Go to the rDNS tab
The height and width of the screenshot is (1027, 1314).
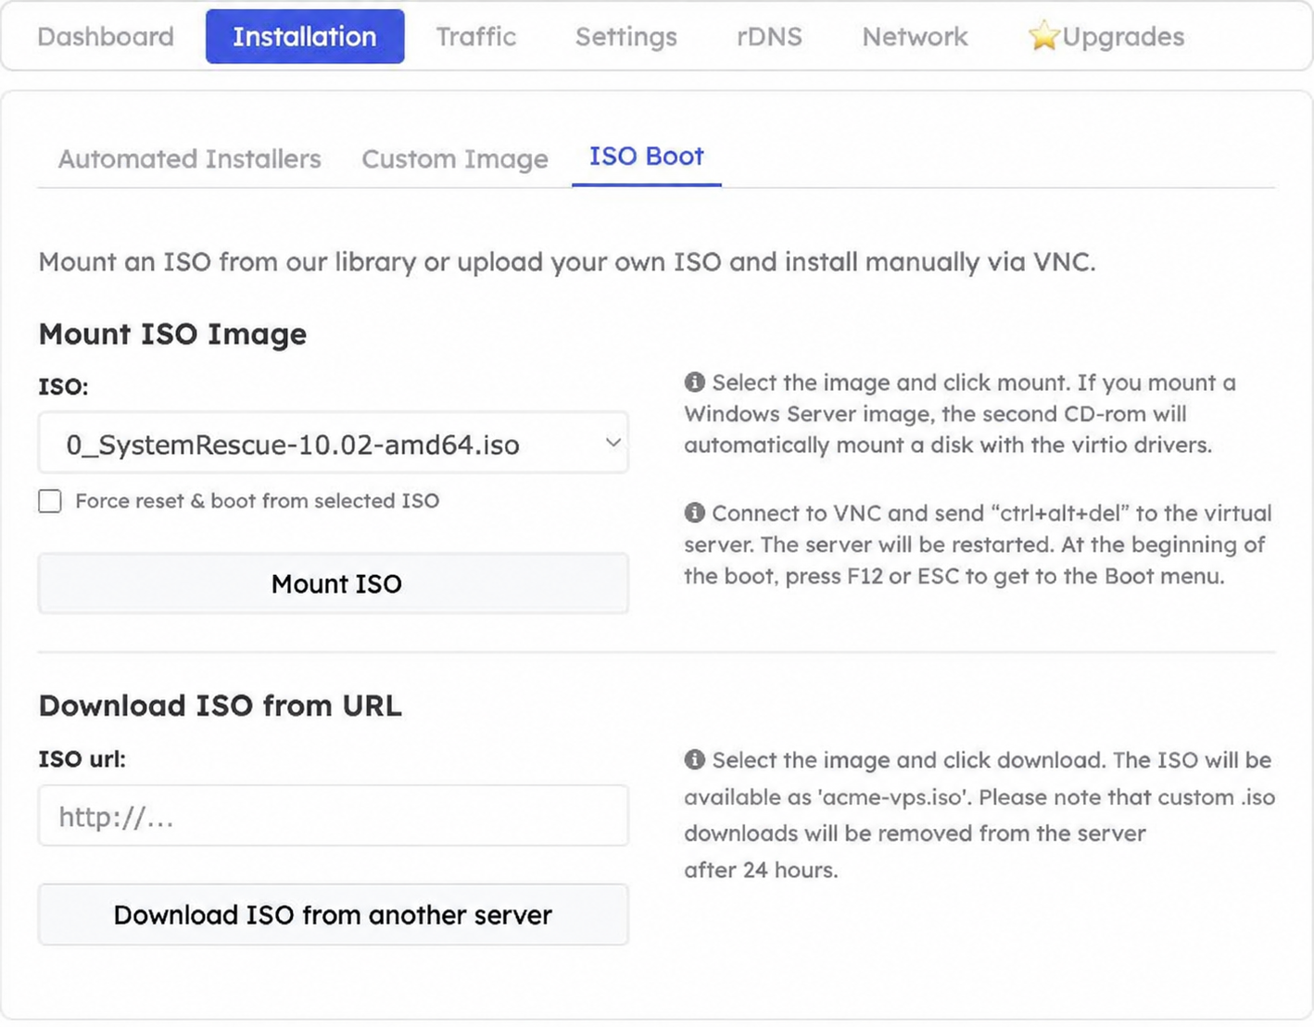pyautogui.click(x=769, y=36)
